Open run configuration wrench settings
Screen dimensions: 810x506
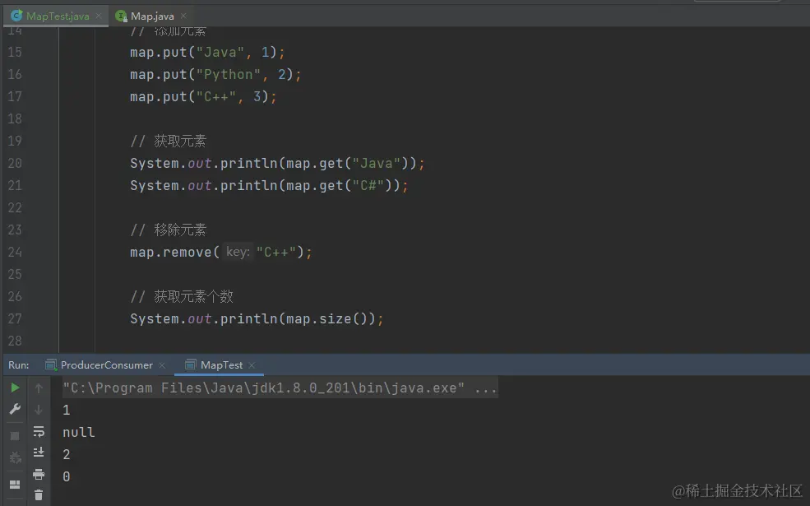(15, 410)
